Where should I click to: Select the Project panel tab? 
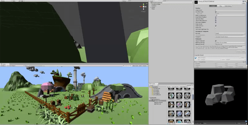coord(153,84)
